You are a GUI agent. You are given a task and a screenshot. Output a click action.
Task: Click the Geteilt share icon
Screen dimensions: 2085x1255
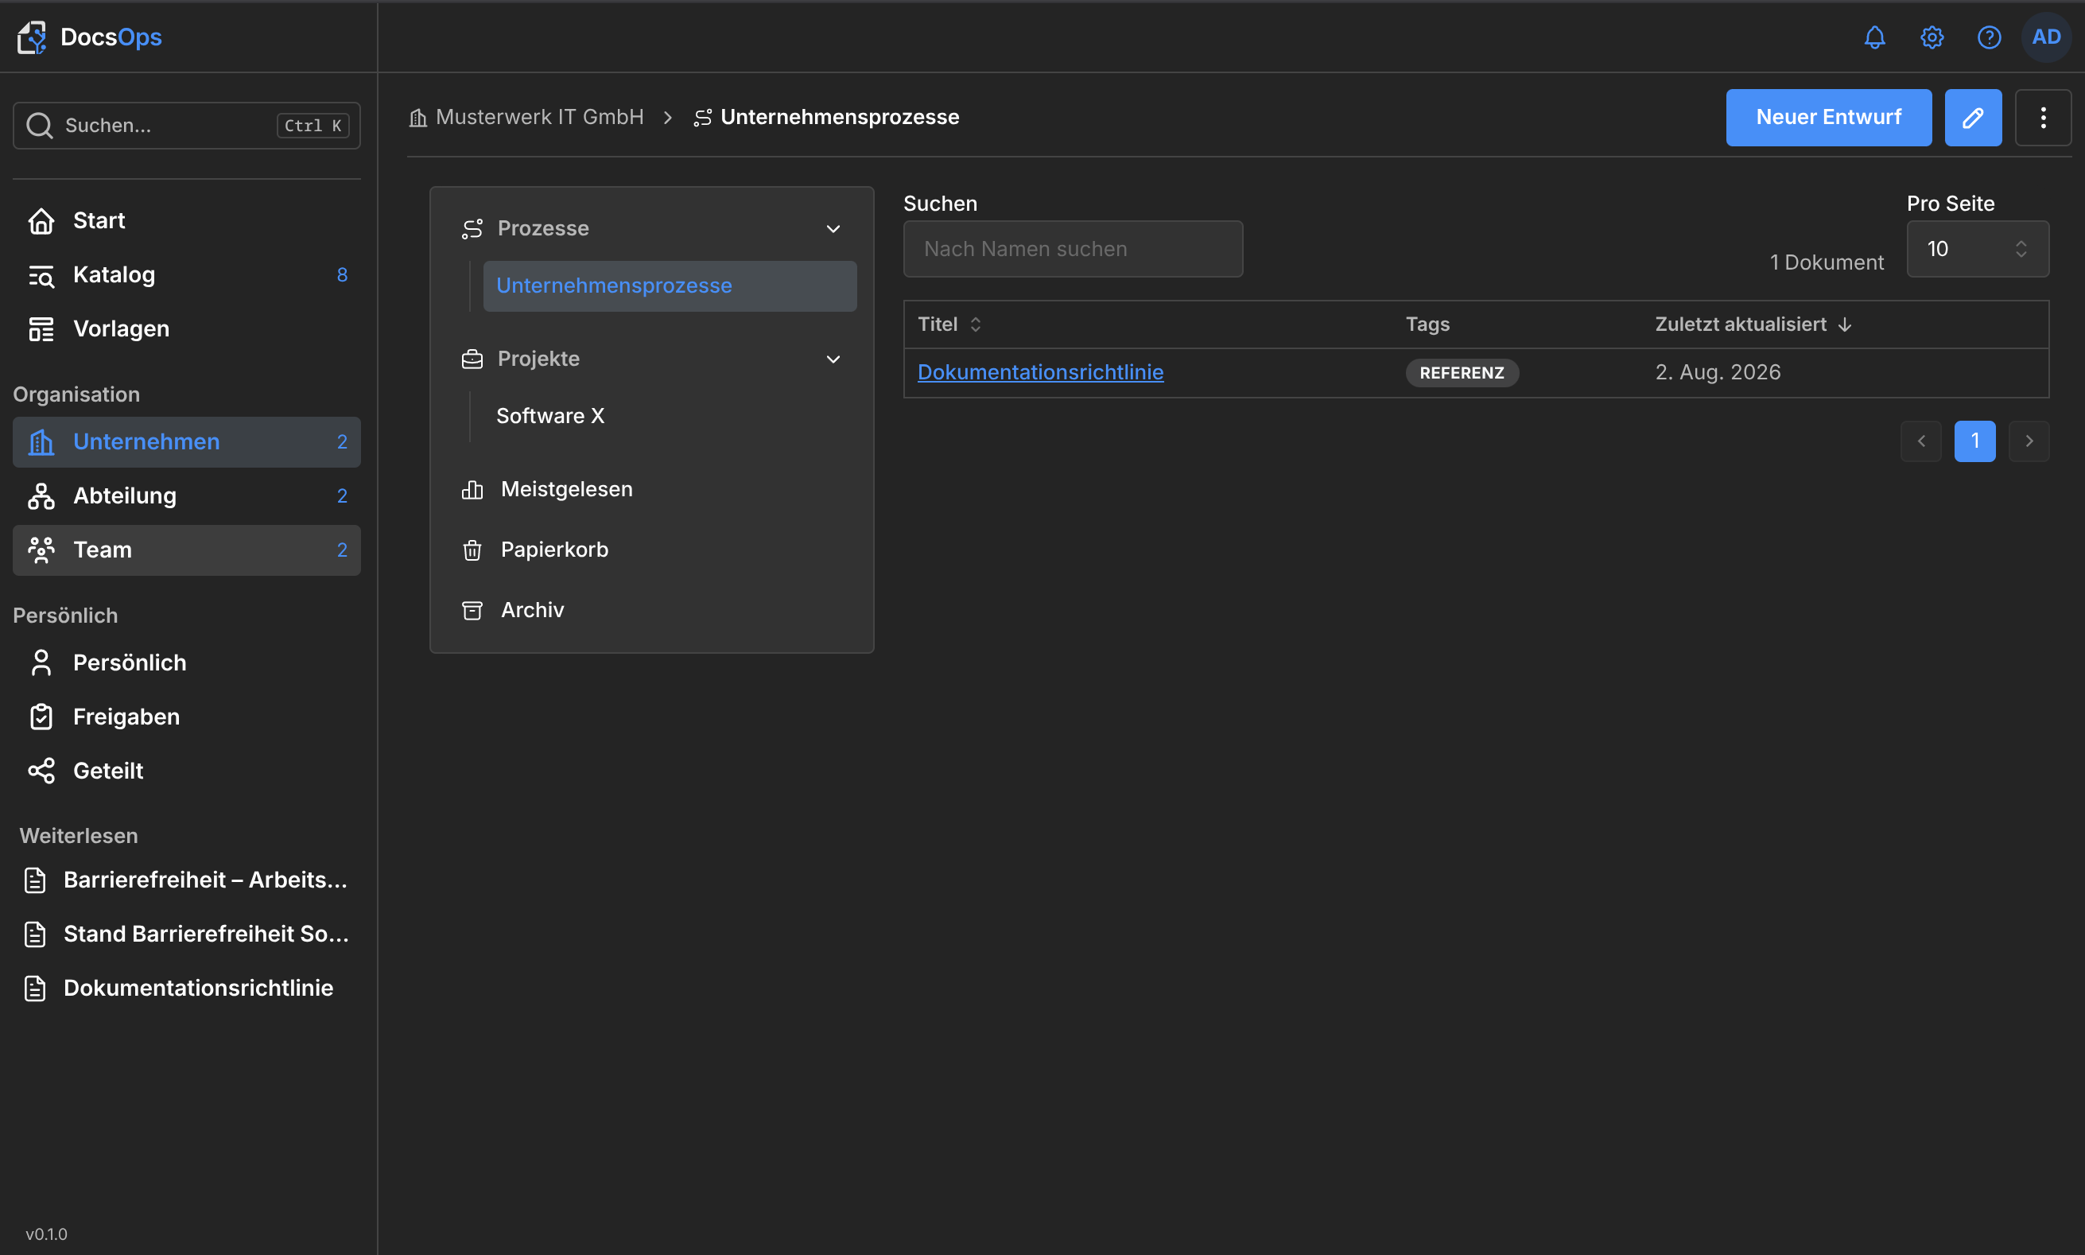click(x=41, y=771)
